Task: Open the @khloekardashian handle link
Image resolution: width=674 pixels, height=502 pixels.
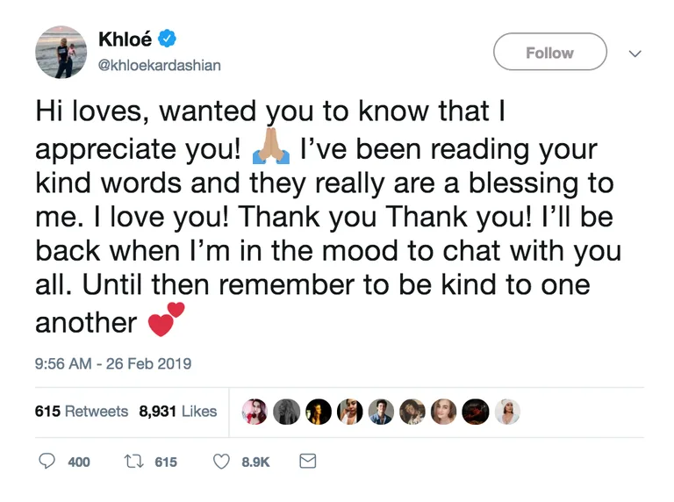Action: tap(160, 65)
